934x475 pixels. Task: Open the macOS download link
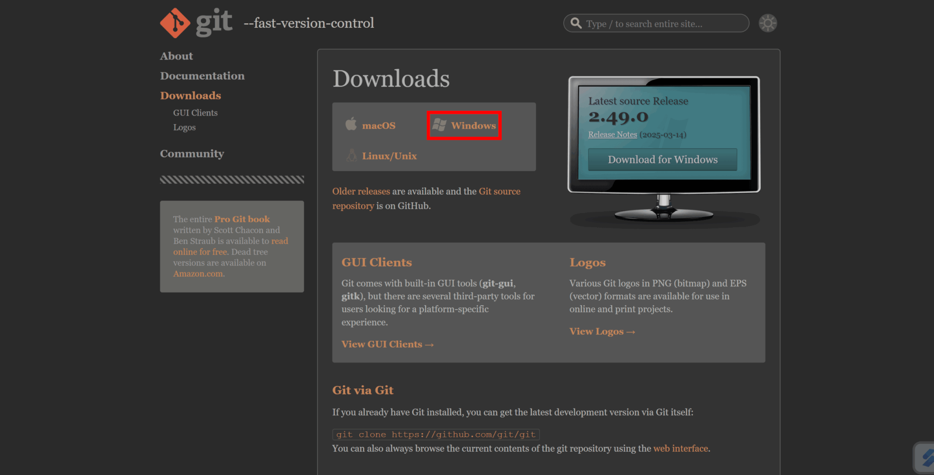(x=379, y=126)
